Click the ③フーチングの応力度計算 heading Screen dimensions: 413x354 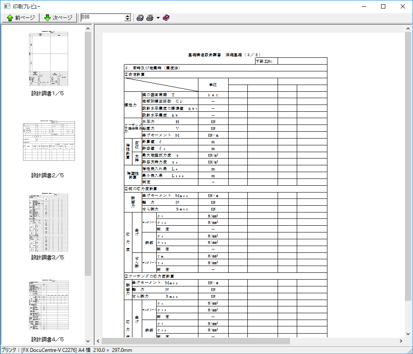(x=149, y=276)
